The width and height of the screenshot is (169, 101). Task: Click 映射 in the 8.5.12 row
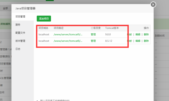coord(130,41)
